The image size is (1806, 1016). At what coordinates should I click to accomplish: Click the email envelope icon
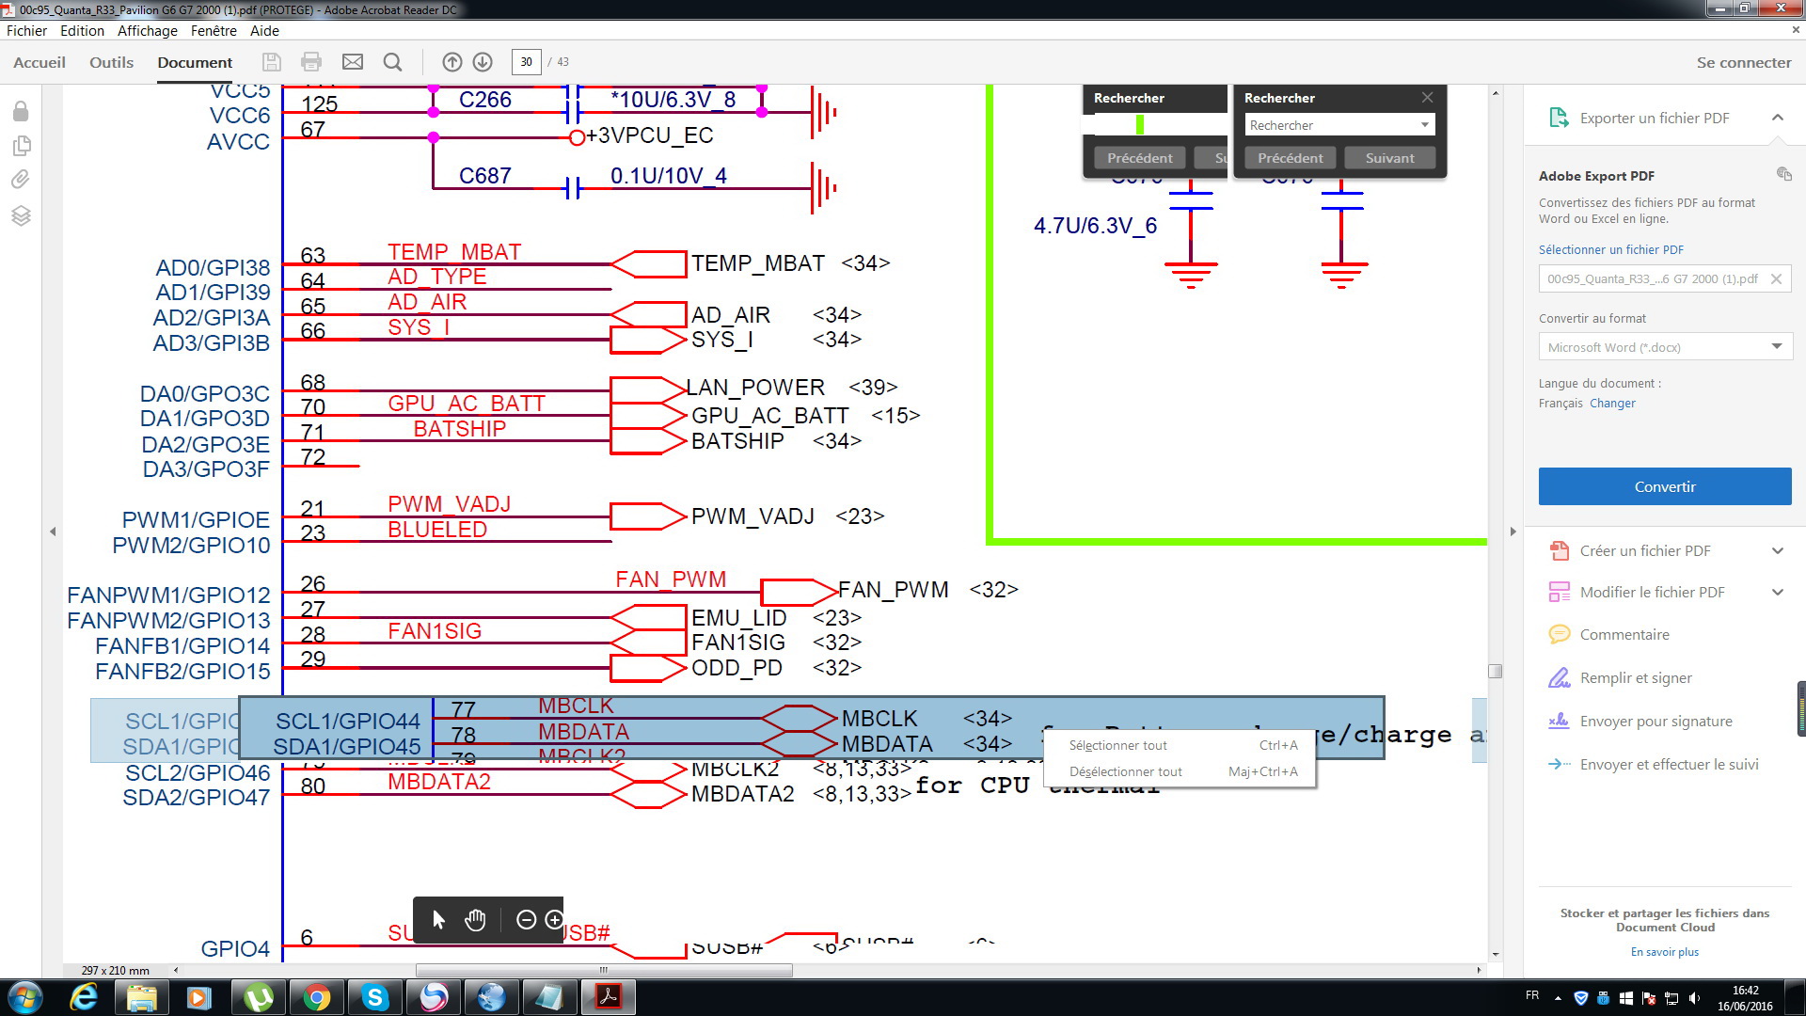tap(353, 62)
